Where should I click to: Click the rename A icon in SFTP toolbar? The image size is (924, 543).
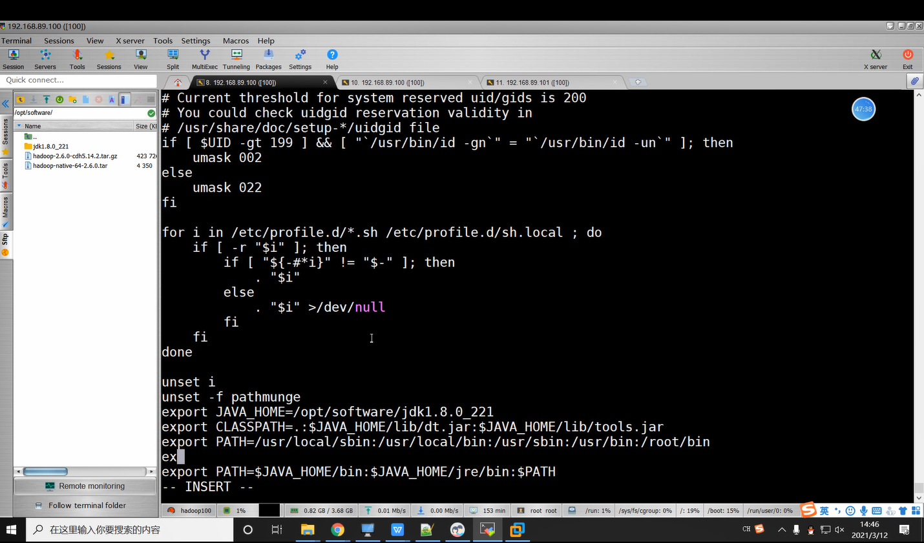[111, 99]
